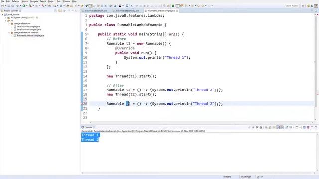Minimize the Project Explorer view
The height and width of the screenshot is (179, 319).
pos(73,10)
